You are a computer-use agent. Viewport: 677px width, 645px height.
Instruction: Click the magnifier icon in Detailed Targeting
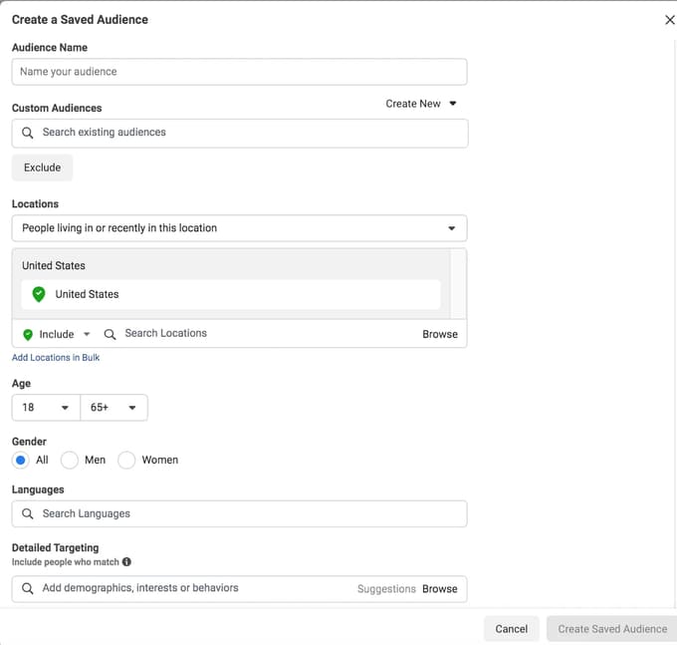27,589
